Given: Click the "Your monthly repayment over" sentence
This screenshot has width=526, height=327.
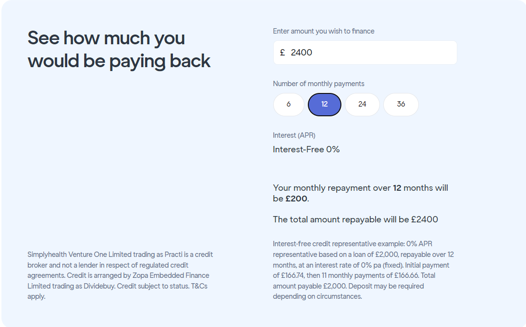Looking at the screenshot, I should click(x=332, y=188).
